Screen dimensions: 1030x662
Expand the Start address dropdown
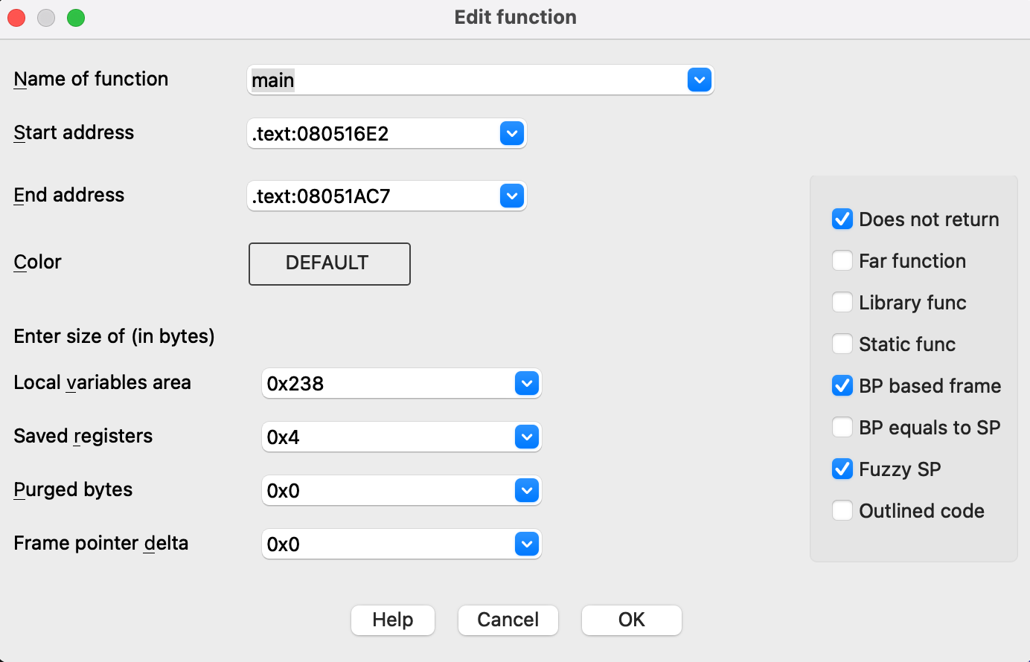click(x=511, y=134)
